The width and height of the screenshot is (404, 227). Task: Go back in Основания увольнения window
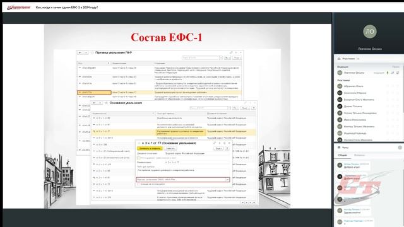click(x=94, y=103)
